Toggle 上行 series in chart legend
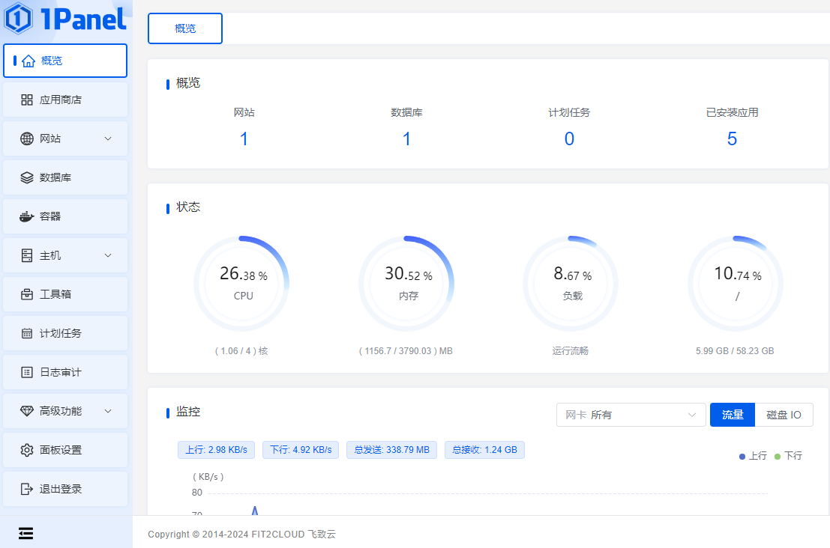This screenshot has width=830, height=548. click(x=753, y=456)
